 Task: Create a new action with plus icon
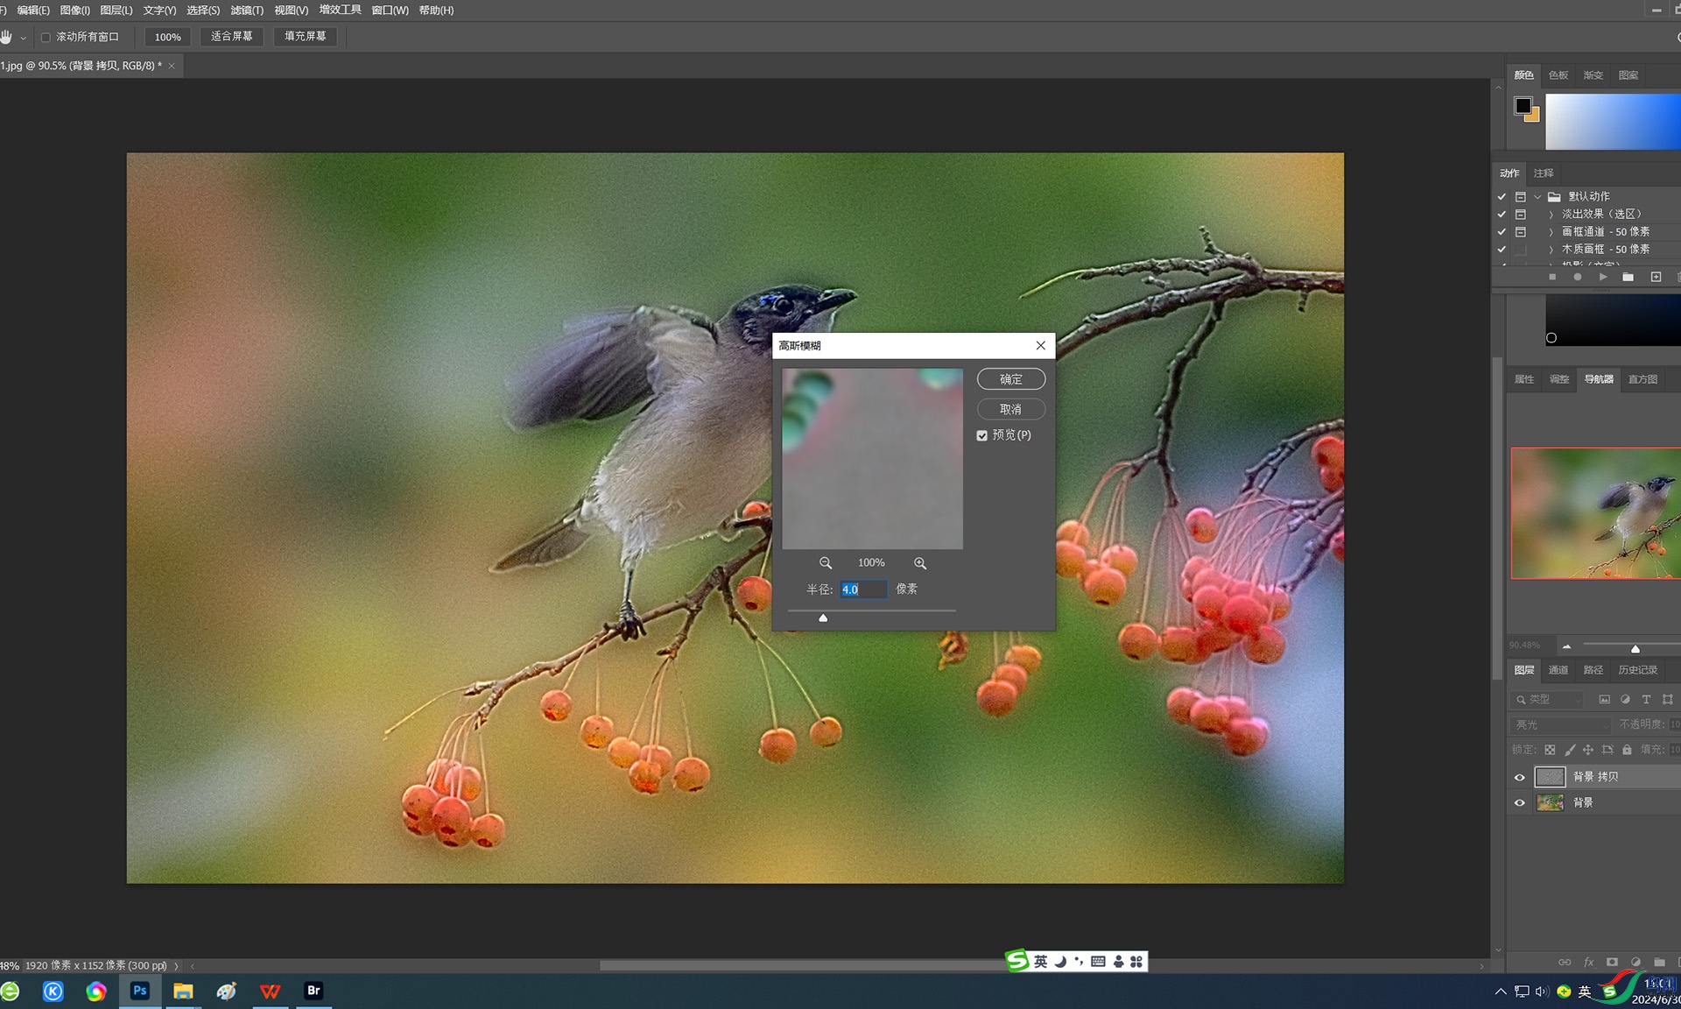(1656, 277)
